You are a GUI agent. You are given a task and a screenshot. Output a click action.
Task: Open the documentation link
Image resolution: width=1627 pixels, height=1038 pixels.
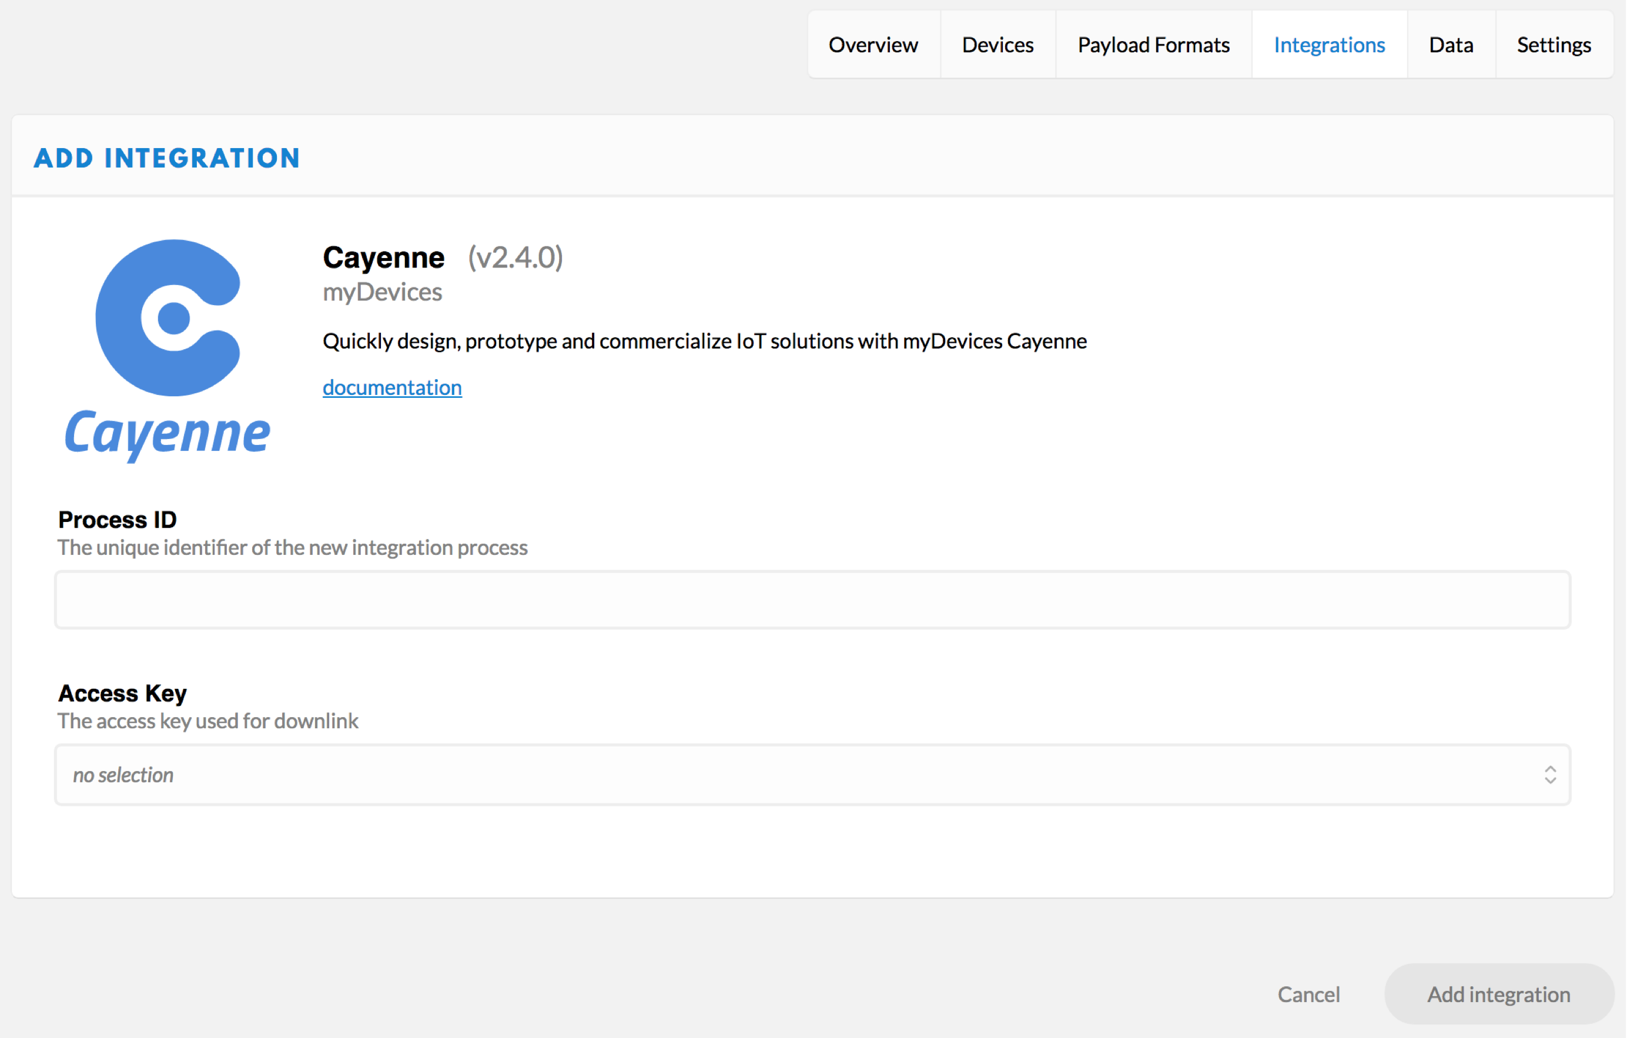coord(392,387)
